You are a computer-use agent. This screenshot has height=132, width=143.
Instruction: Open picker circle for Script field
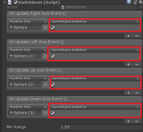pos(141,7)
